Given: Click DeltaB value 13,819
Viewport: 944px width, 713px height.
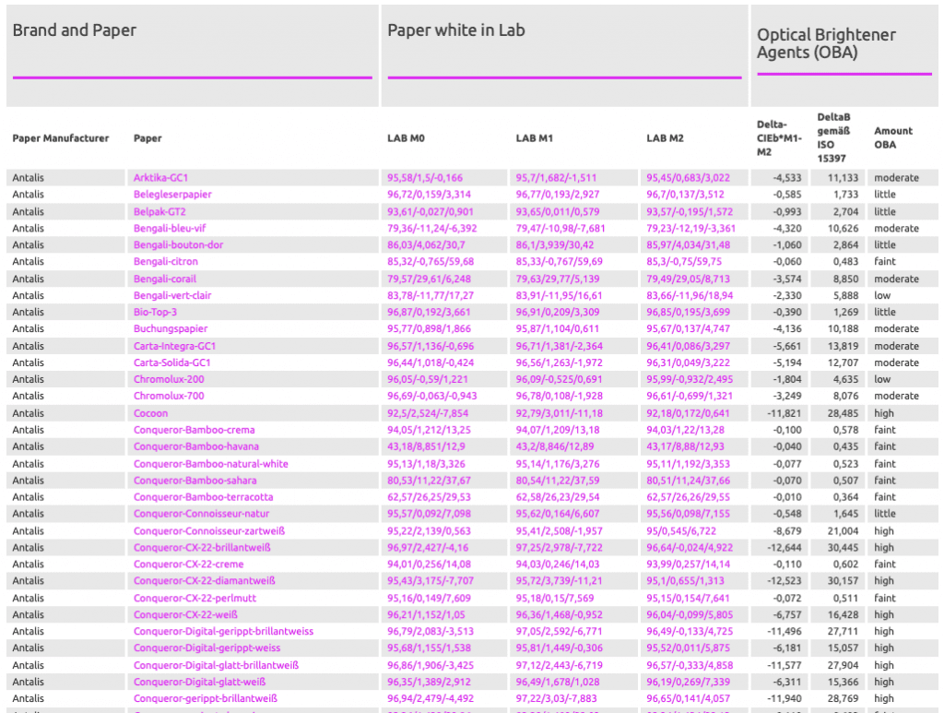Looking at the screenshot, I should click(843, 346).
